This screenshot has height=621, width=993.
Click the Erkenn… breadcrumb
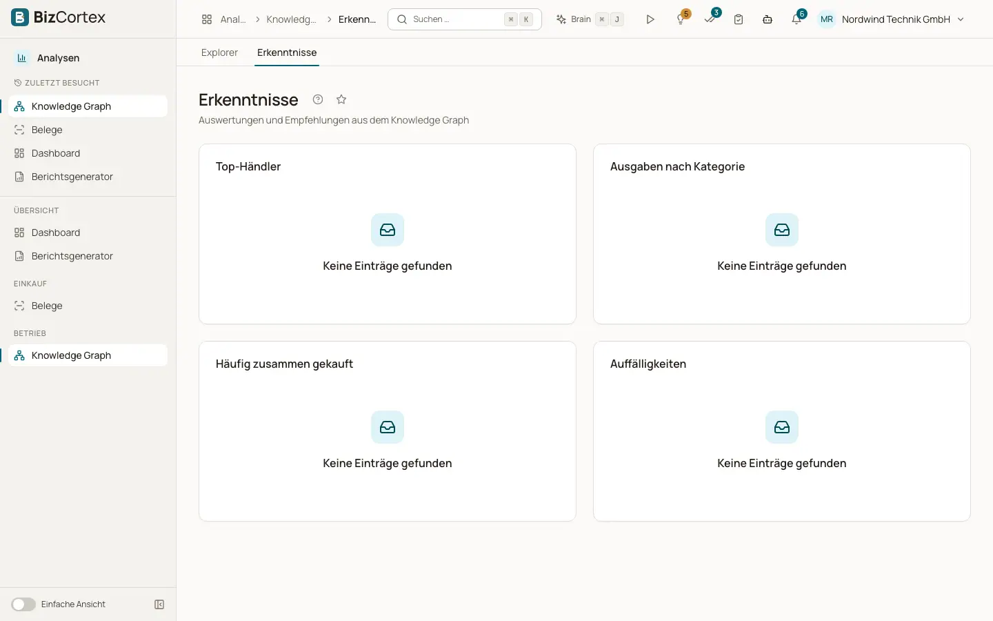coord(357,19)
